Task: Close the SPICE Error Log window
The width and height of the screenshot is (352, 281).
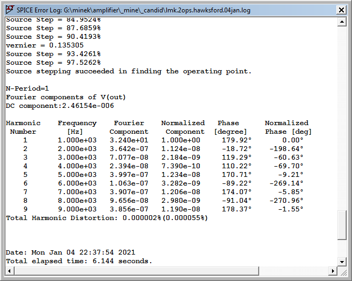Action: (341, 10)
